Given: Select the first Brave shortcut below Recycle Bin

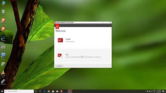Looking at the screenshot, I should click(x=3, y=22).
